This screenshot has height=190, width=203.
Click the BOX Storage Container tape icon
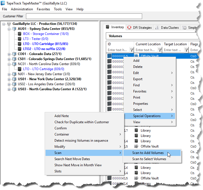(20, 34)
